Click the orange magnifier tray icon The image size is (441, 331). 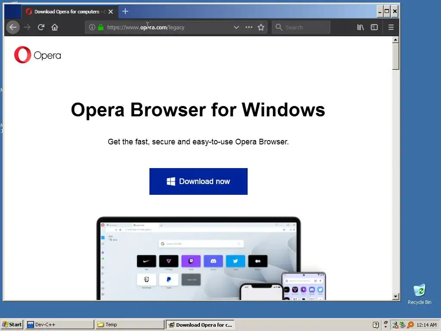click(x=410, y=325)
